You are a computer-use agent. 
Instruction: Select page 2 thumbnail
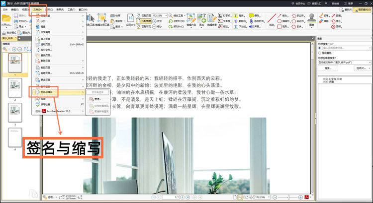(x=15, y=88)
